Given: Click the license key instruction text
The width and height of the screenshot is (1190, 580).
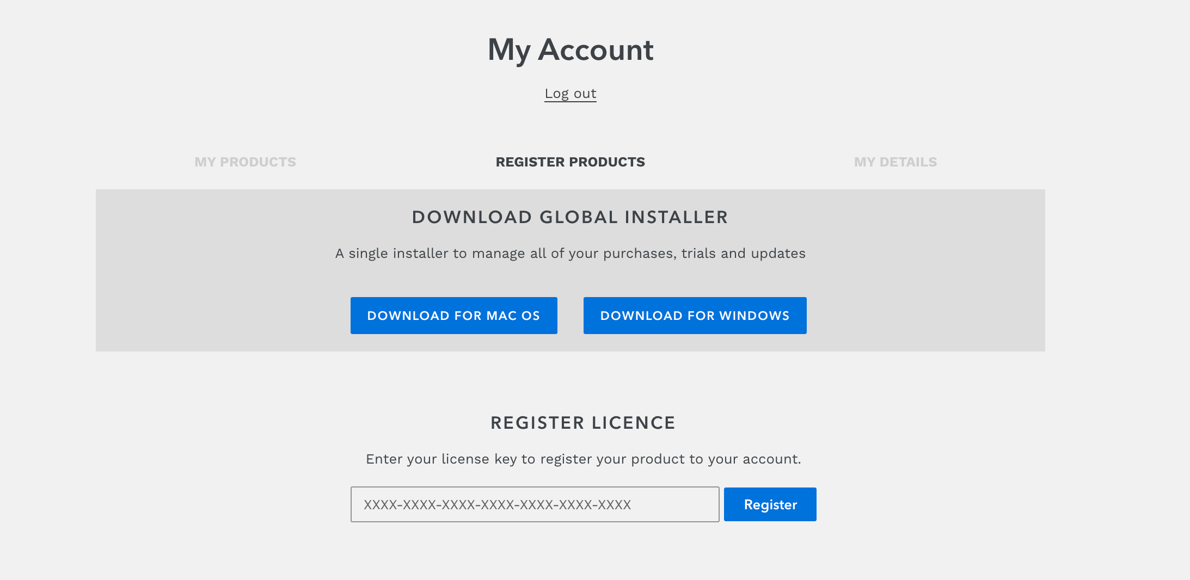Looking at the screenshot, I should [x=584, y=459].
